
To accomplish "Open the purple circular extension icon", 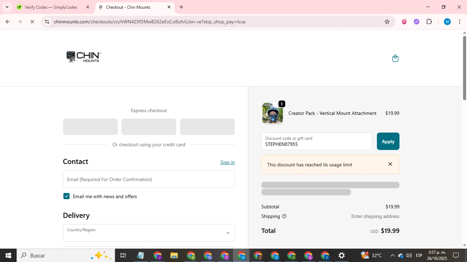I will [x=417, y=22].
